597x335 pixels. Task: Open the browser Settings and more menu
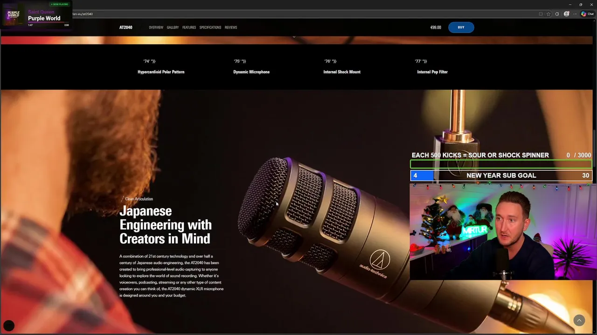575,14
